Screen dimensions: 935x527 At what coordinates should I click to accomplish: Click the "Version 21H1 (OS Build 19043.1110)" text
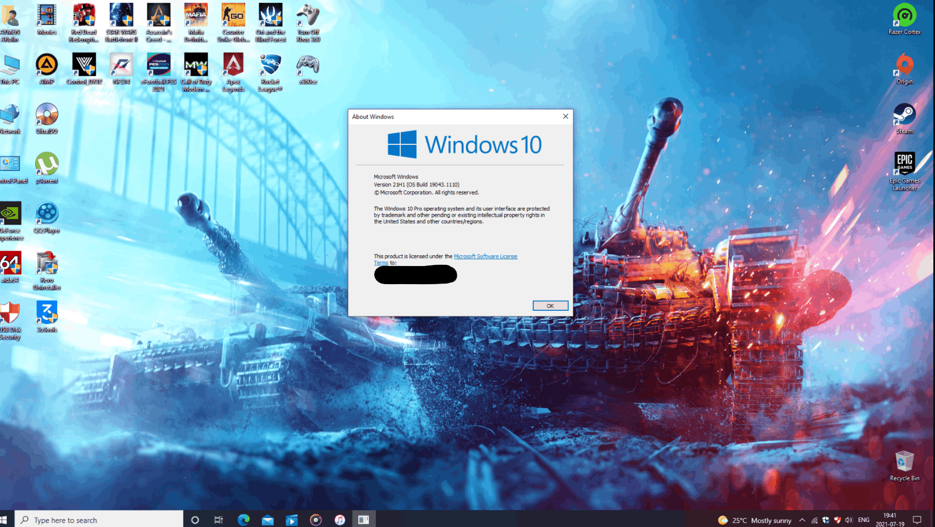pos(417,185)
